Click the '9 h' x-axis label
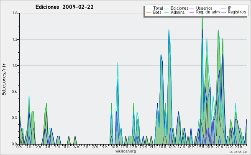The image size is (251, 155). (x=105, y=147)
